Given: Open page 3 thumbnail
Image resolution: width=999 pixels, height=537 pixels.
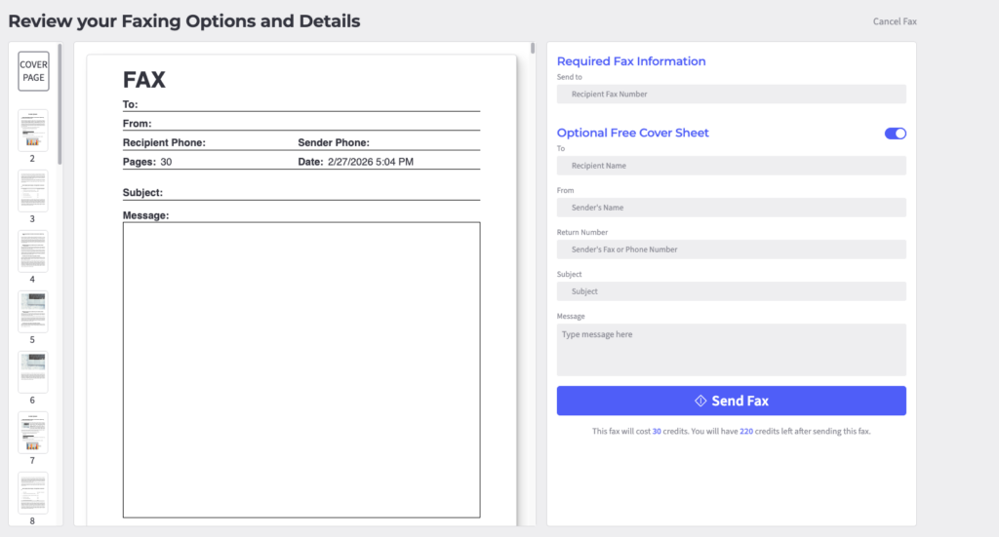Looking at the screenshot, I should (x=33, y=191).
